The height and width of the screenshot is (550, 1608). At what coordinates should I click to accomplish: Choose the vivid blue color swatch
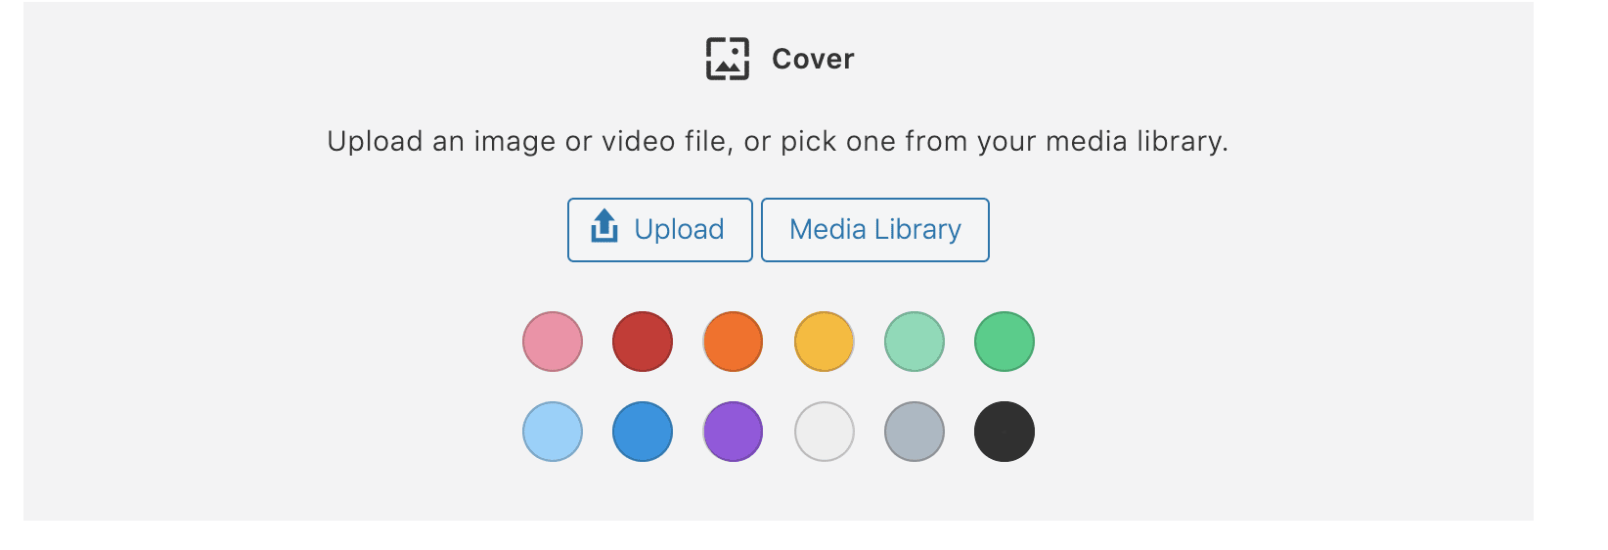tap(643, 432)
